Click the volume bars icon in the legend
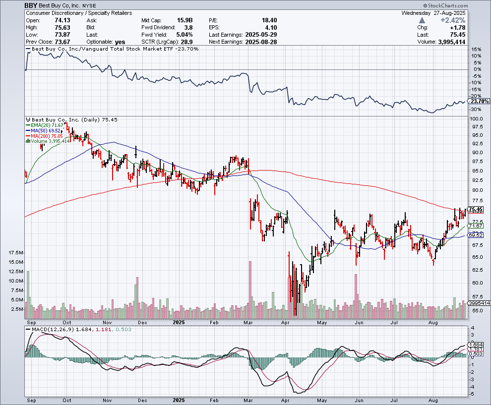The width and height of the screenshot is (491, 405). coord(28,141)
